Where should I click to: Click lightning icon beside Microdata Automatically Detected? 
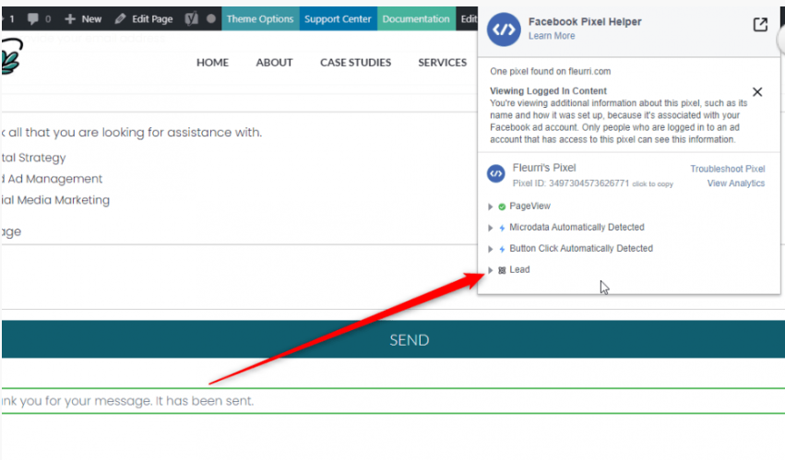tap(502, 228)
